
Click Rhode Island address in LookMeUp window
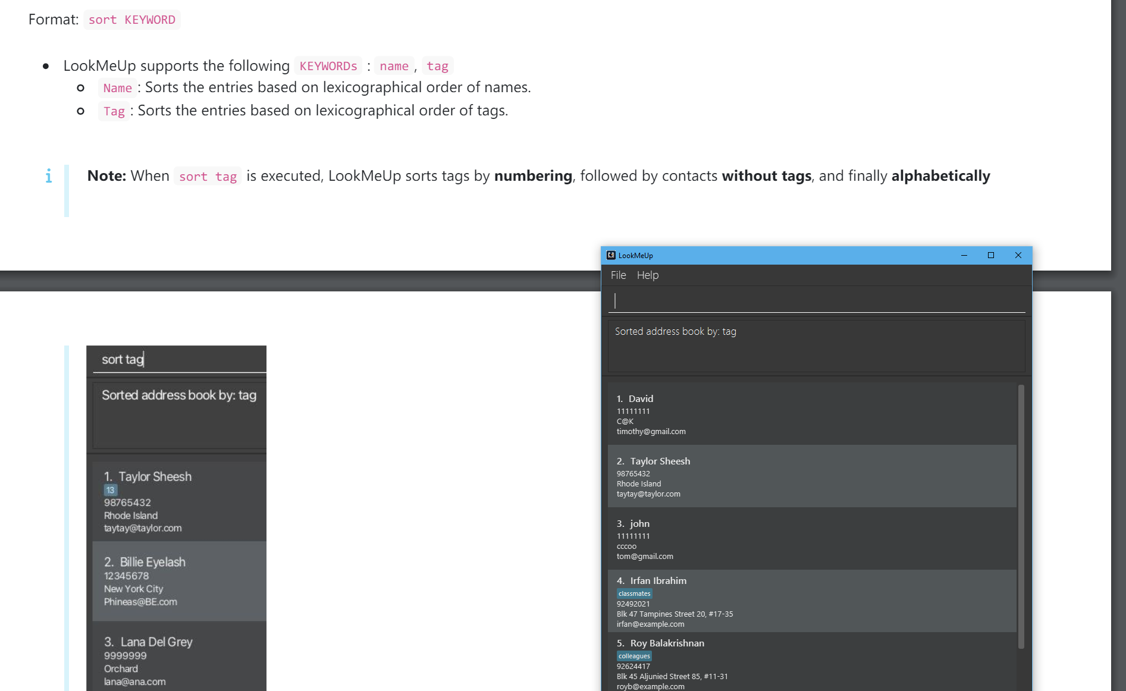pos(638,483)
